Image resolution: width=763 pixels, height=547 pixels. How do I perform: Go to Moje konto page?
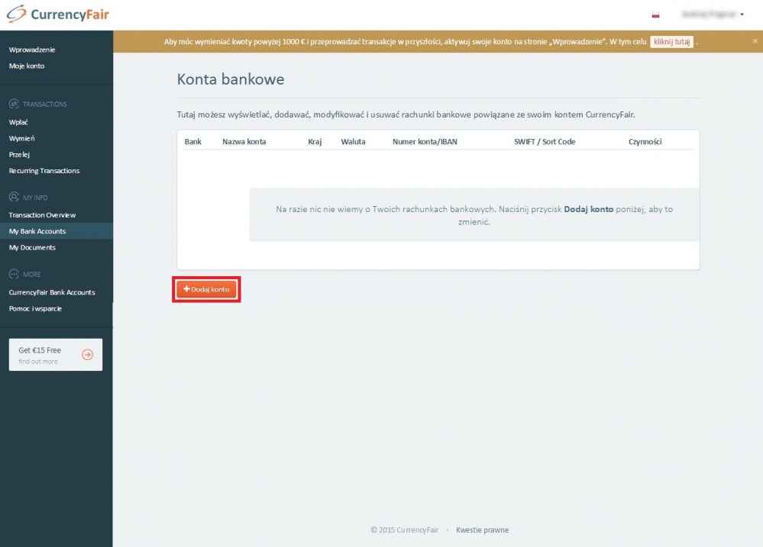pyautogui.click(x=27, y=66)
